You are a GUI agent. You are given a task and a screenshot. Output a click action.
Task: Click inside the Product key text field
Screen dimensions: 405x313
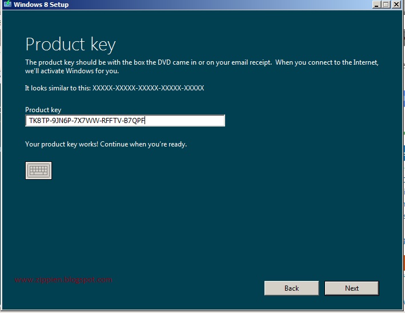pos(125,121)
